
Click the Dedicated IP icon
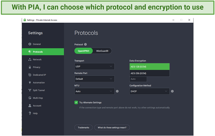click(30, 75)
